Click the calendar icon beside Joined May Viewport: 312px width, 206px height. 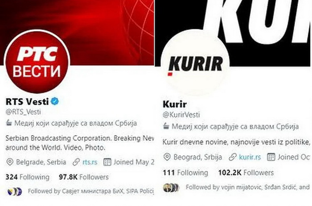click(107, 162)
